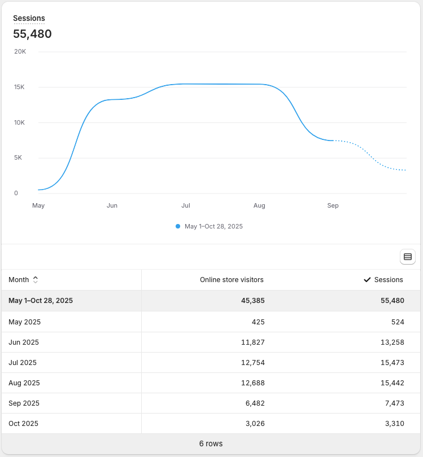Select the May 2025 row label
Image resolution: width=423 pixels, height=457 pixels.
pos(24,322)
